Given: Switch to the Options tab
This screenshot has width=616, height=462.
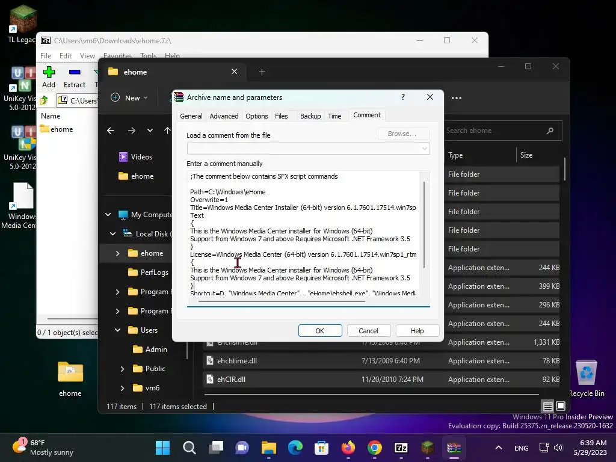Looking at the screenshot, I should [x=256, y=116].
